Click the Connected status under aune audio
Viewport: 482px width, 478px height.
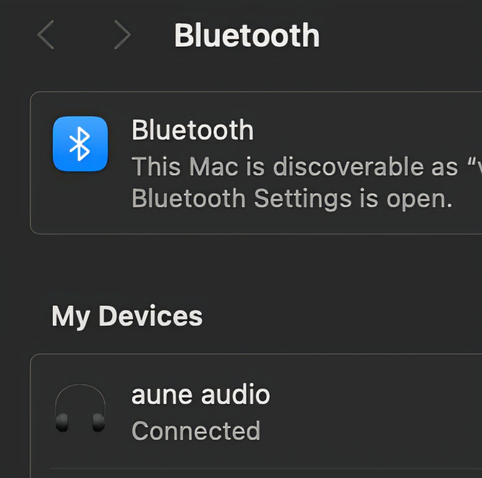196,431
